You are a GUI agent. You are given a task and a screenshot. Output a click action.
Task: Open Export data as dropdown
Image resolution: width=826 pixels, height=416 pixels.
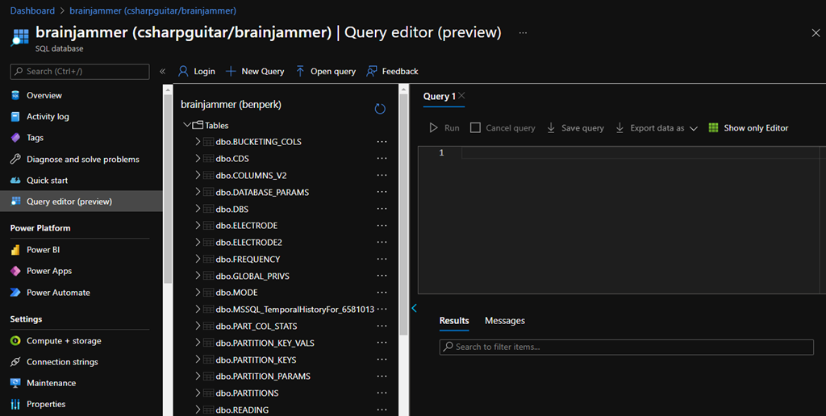pos(657,128)
